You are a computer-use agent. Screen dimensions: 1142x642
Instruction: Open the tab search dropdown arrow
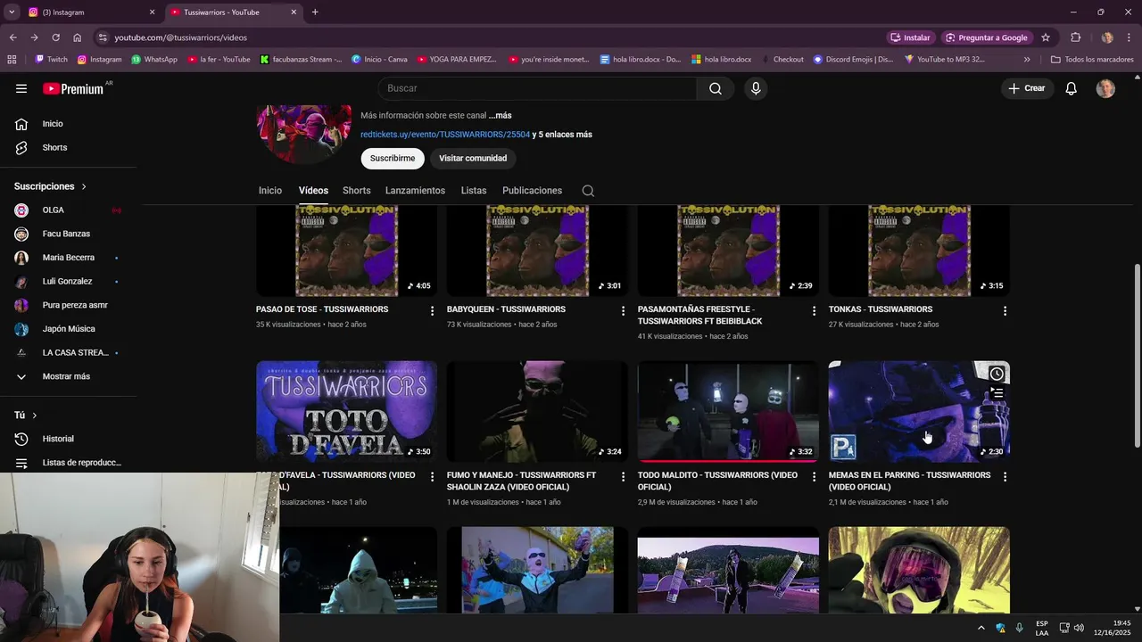coord(12,12)
